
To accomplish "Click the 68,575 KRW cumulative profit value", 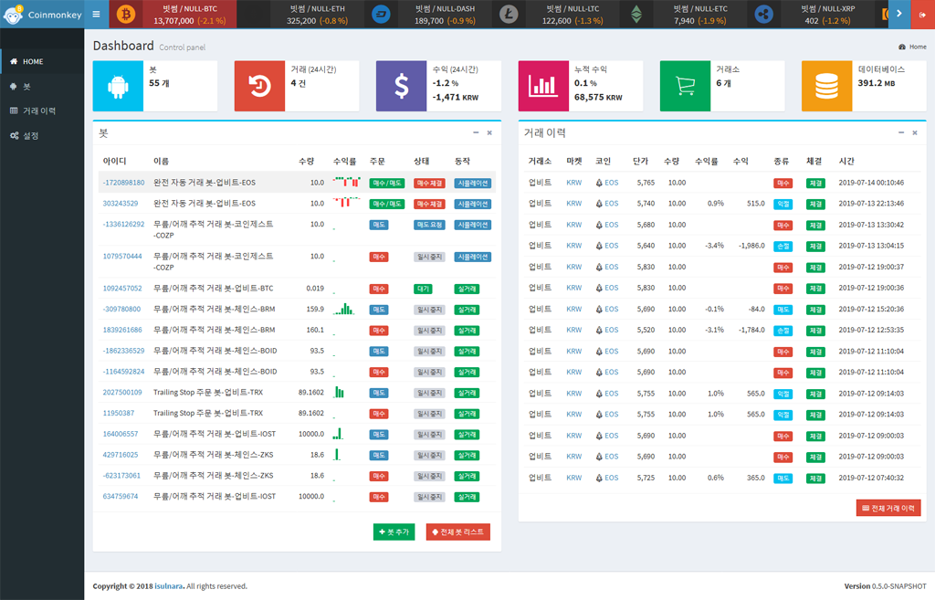I will [x=598, y=97].
